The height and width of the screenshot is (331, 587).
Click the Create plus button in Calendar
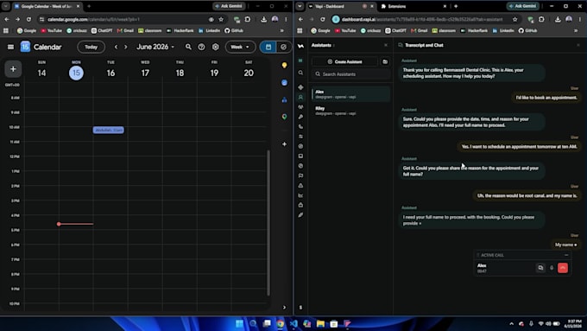coord(13,69)
